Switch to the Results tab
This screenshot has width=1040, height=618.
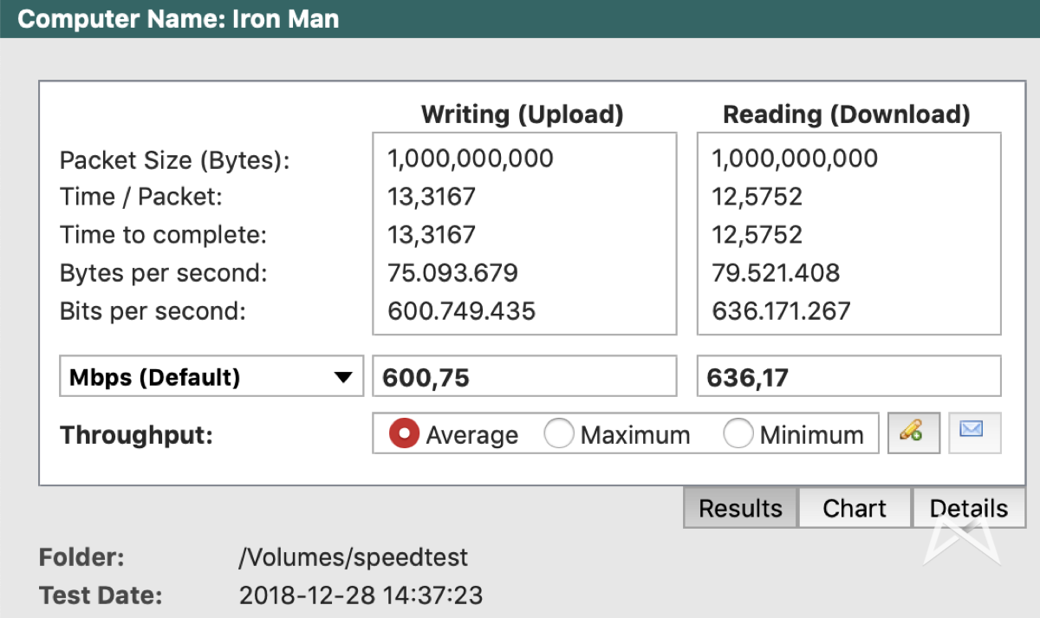click(740, 509)
